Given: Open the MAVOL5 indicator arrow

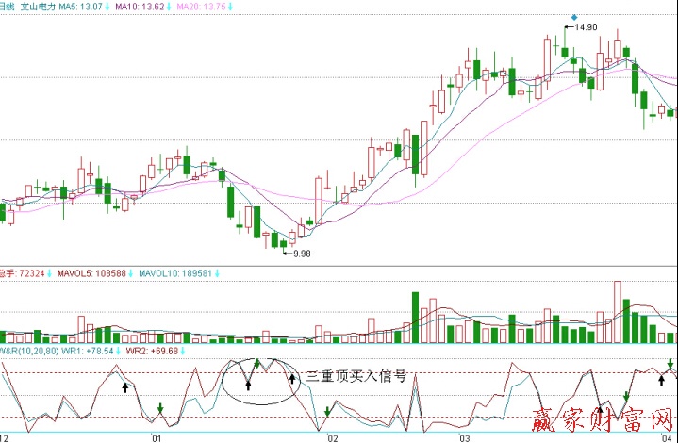Looking at the screenshot, I should pos(131,273).
